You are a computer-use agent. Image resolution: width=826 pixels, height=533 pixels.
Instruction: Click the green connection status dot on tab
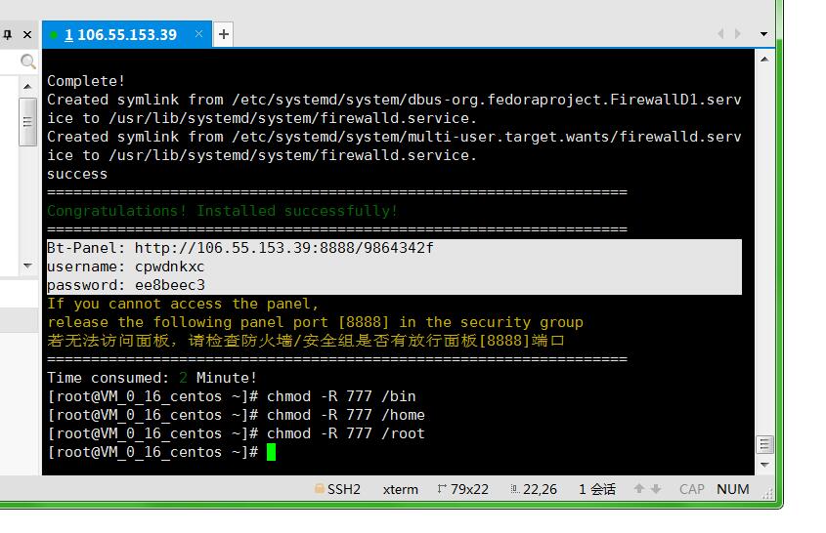(x=54, y=35)
